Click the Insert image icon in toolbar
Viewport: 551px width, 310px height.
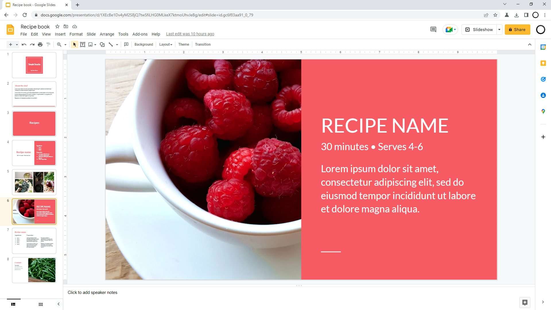[91, 44]
